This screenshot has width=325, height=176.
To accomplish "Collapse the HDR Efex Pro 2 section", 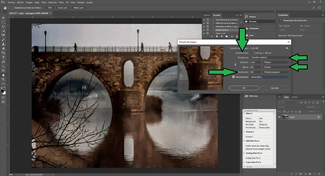I will pos(245,141).
